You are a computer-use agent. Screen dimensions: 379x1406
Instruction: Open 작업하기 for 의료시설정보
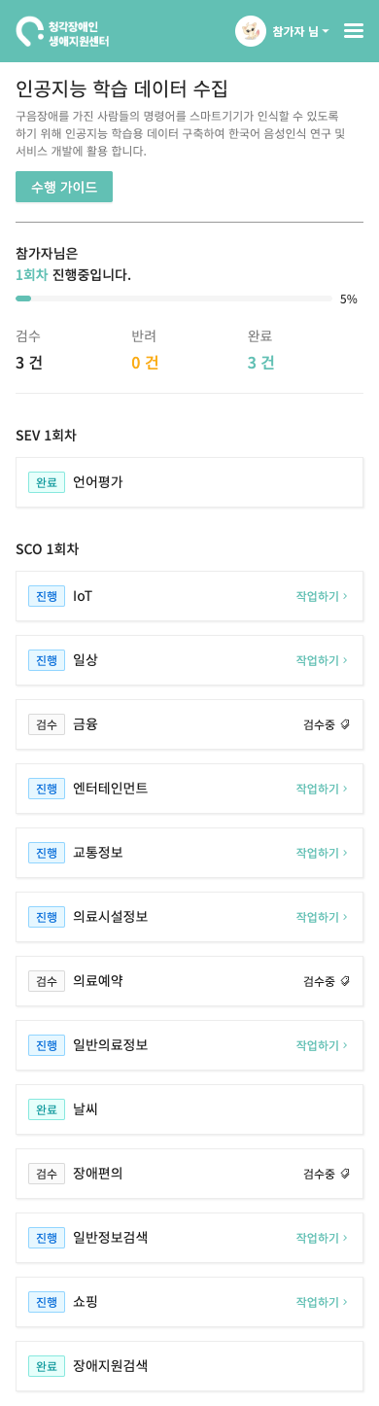[x=322, y=917]
